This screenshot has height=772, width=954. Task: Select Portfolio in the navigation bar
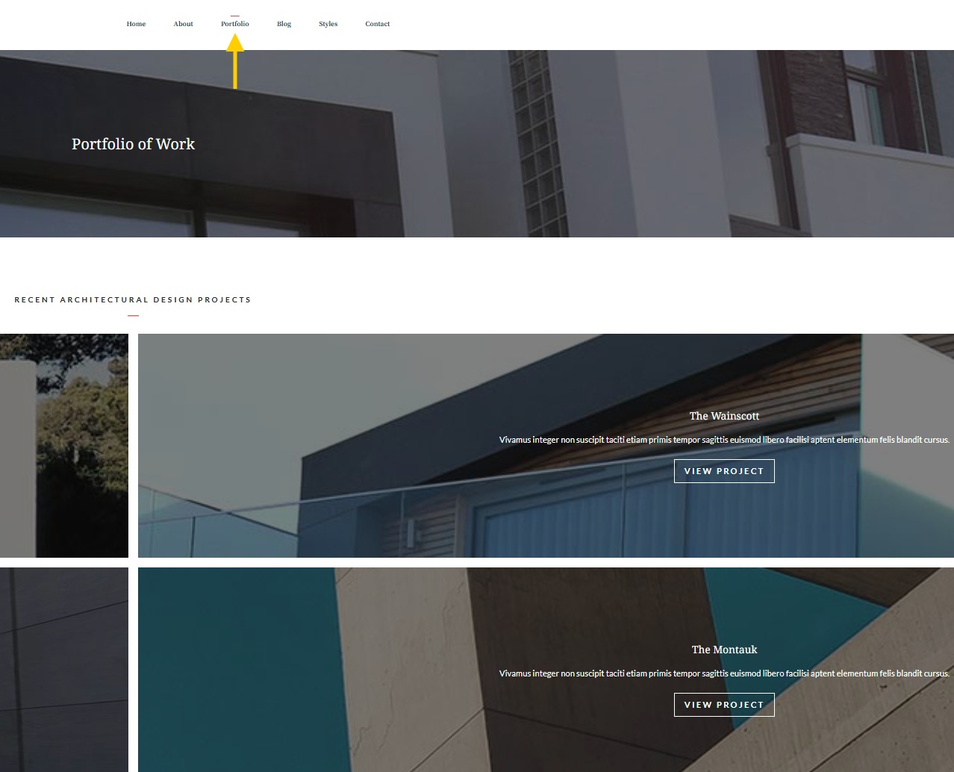click(234, 24)
